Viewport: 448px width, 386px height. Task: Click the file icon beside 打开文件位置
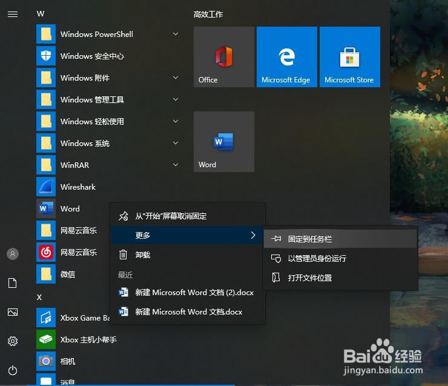click(275, 278)
